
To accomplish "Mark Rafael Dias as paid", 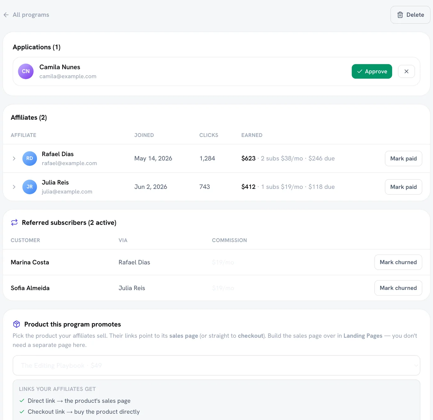I will [x=403, y=158].
